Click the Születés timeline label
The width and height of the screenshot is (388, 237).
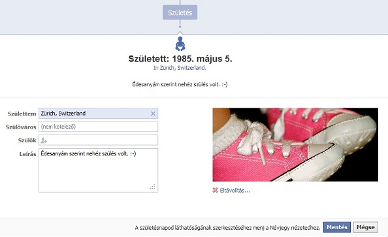pos(180,12)
